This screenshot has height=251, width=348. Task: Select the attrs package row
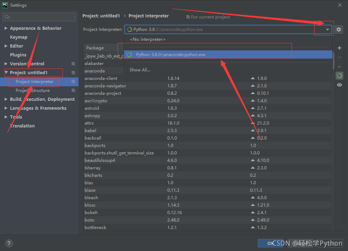tap(207, 123)
